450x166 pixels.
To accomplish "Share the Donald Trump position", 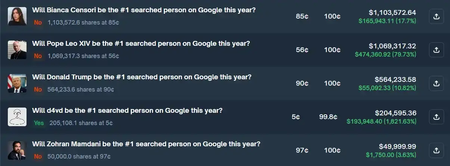I will point(436,83).
